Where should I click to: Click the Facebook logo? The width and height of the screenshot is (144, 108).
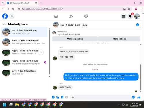5,16
